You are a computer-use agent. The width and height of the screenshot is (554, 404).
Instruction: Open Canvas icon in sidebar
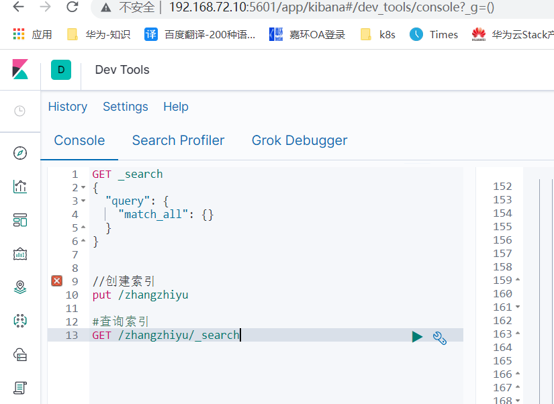pos(20,254)
